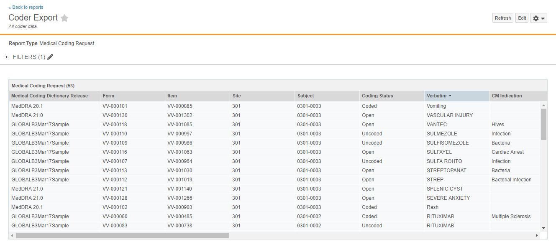Expand the FILTERS section triangle
Viewport: 556px width, 247px height.
point(7,57)
